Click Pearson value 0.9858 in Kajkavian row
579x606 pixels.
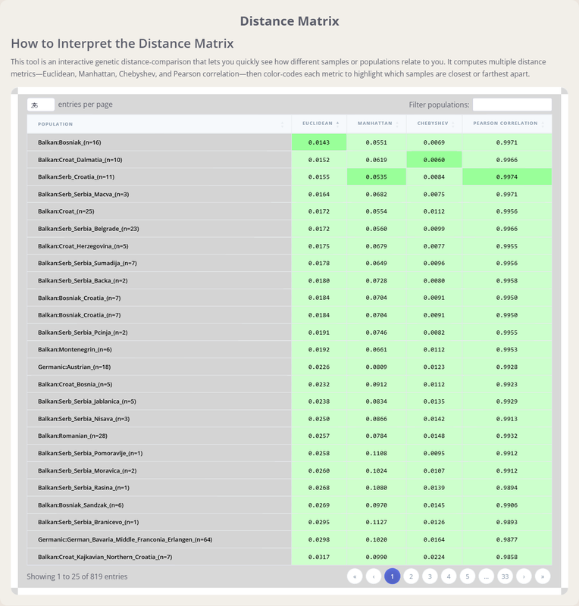[507, 557]
